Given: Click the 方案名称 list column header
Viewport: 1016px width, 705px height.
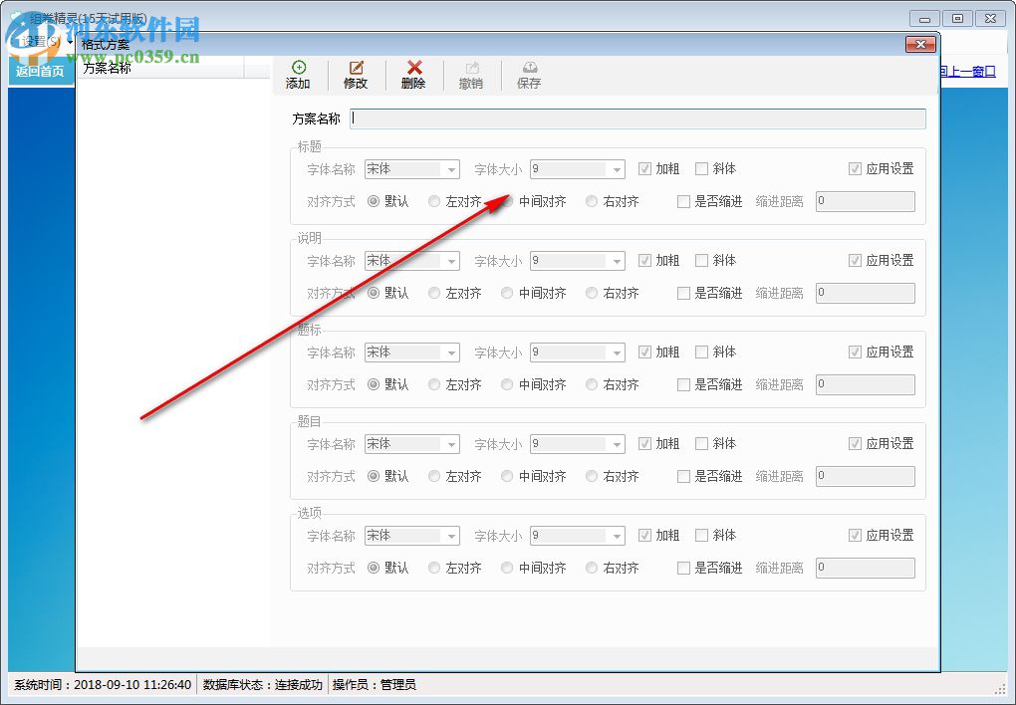Looking at the screenshot, I should click(x=160, y=68).
